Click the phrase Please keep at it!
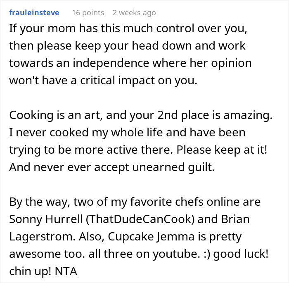 (x=222, y=150)
